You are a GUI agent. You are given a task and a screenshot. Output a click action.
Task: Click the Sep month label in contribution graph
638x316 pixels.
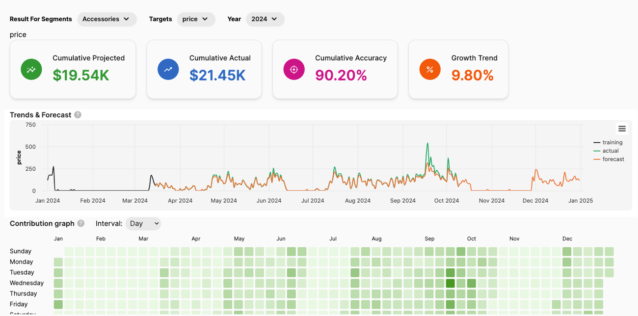click(429, 239)
